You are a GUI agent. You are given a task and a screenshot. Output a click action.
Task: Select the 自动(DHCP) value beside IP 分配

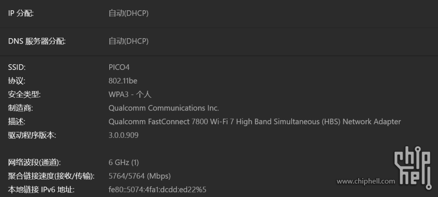(128, 13)
